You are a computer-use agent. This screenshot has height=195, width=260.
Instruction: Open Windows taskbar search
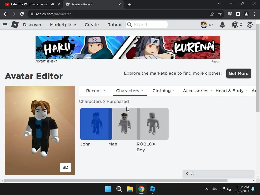coord(119,189)
